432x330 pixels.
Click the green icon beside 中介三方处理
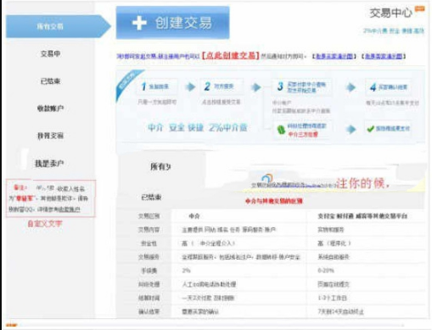(281, 130)
